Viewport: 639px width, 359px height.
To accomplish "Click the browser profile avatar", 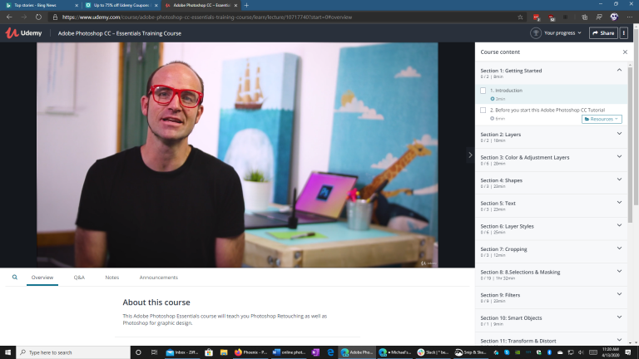I will click(x=614, y=17).
